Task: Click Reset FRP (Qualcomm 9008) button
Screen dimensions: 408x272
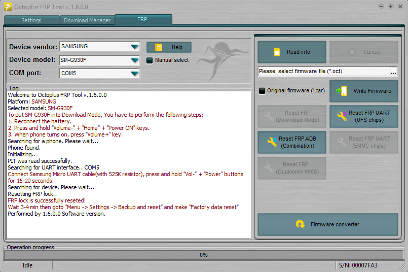Action: point(292,168)
